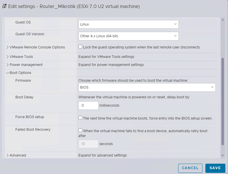This screenshot has height=174, width=228.
Task: Expand VMware Remote Console Options section
Action: pos(7,47)
